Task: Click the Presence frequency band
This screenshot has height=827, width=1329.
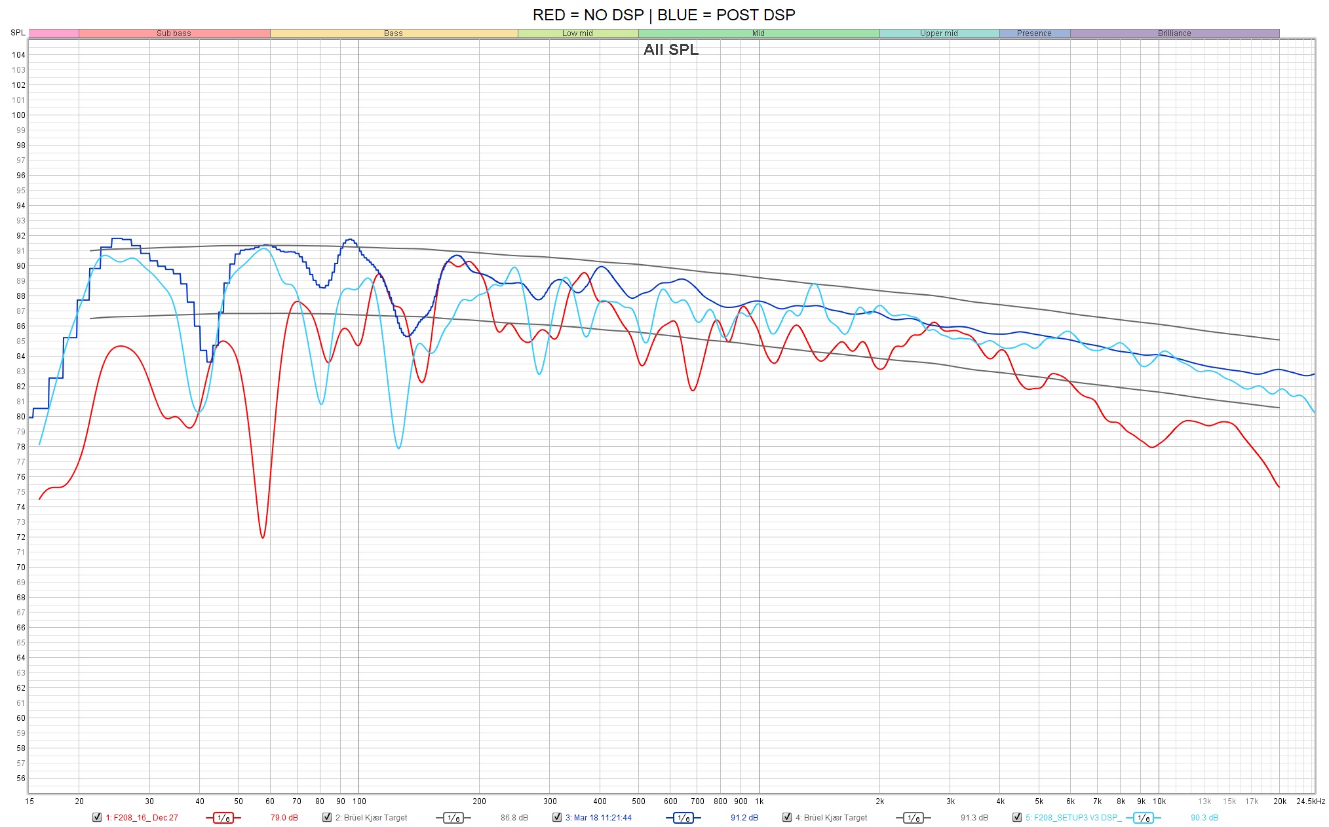Action: [x=1035, y=33]
